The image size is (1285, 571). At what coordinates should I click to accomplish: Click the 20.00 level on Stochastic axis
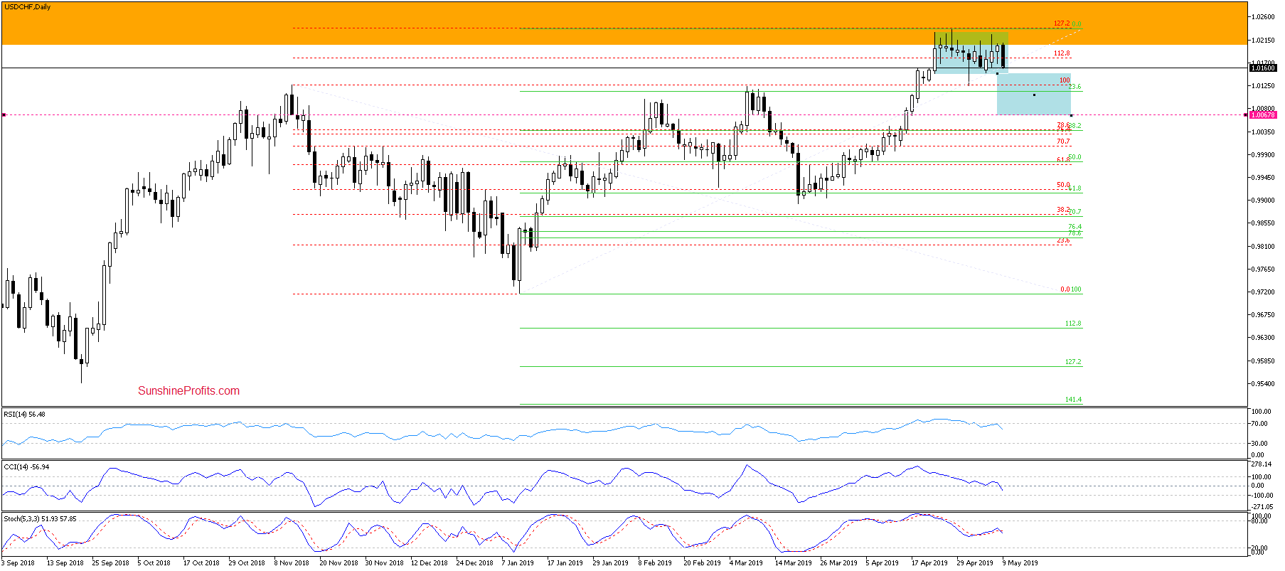tap(1259, 547)
